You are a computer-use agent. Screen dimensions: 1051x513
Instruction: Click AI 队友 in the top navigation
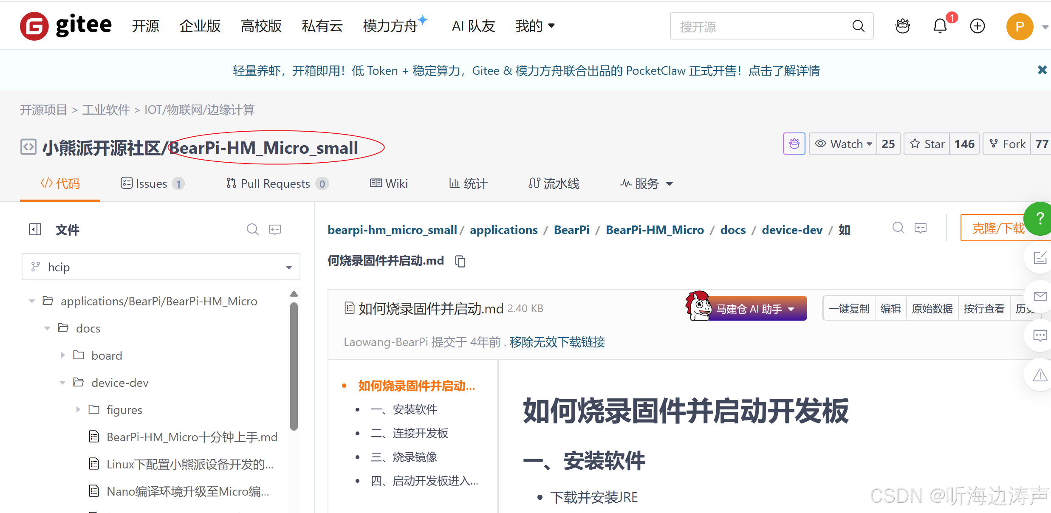coord(473,26)
